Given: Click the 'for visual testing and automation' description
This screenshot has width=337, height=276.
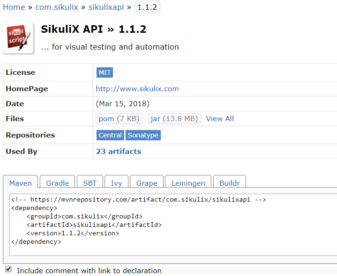Looking at the screenshot, I should [110, 47].
